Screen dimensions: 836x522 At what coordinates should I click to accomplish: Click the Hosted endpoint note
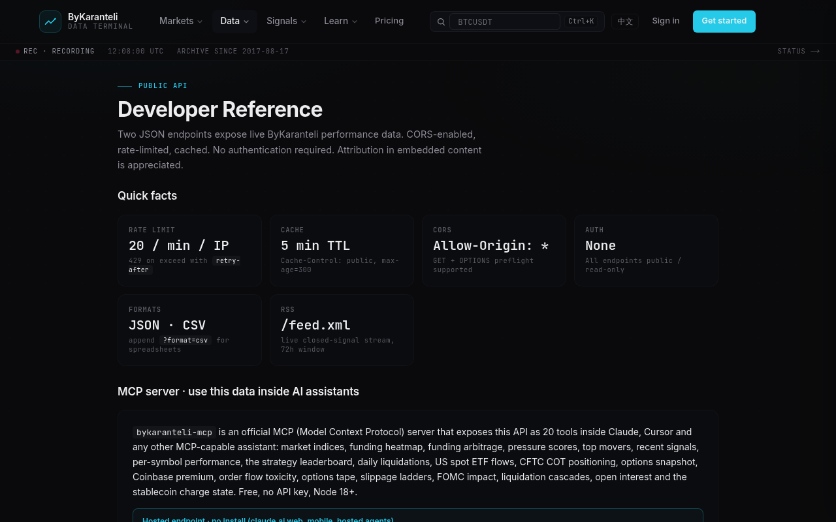(x=418, y=516)
